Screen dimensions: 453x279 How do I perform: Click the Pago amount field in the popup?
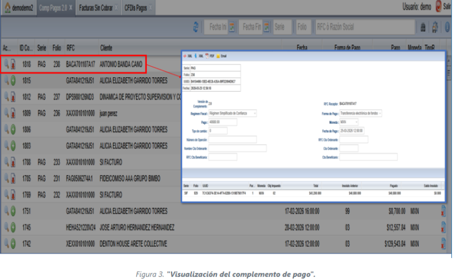point(223,122)
